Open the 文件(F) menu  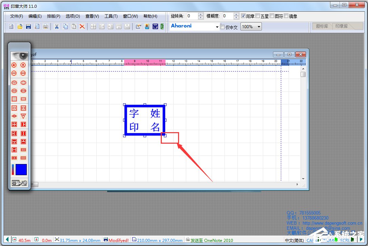coord(16,16)
